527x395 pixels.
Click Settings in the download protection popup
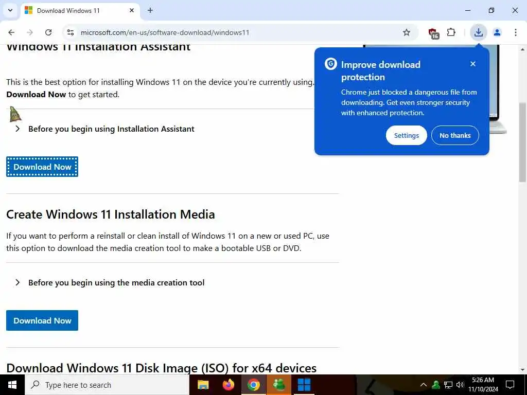(407, 135)
